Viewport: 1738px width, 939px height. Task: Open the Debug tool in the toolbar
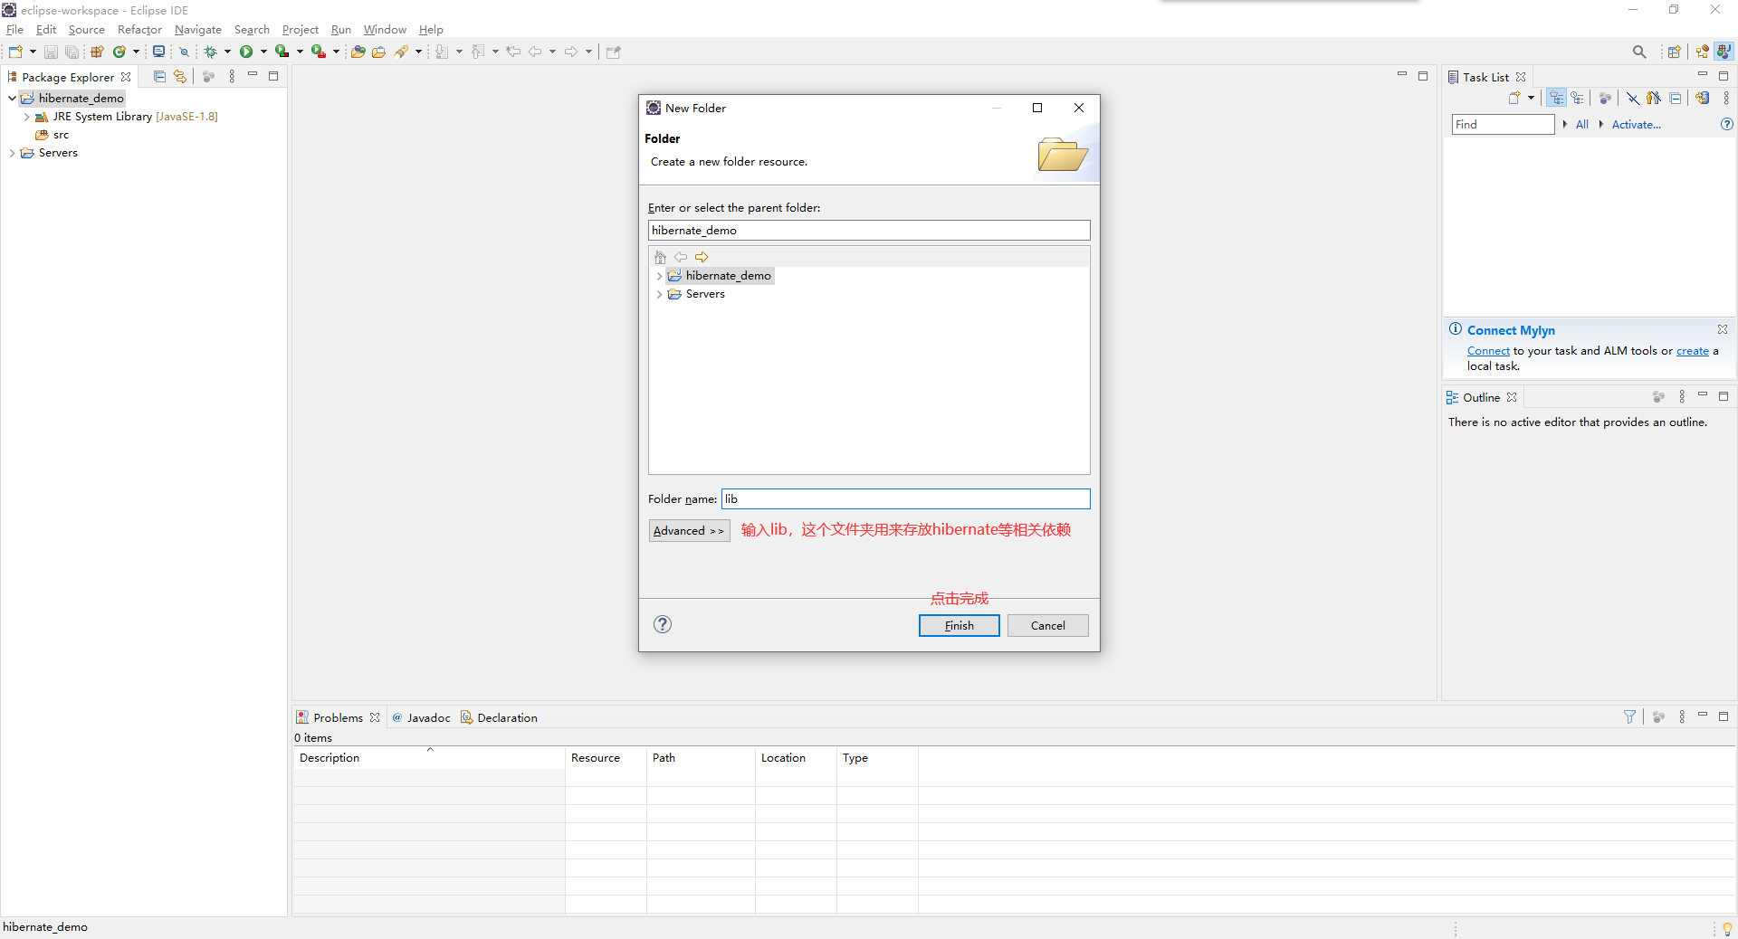coord(211,52)
